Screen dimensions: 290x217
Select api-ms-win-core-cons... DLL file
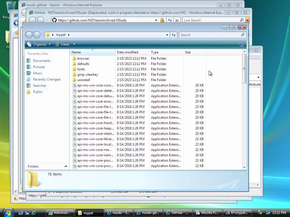point(95,85)
